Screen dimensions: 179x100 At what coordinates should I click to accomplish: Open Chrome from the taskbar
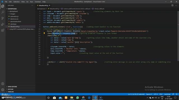83,97
